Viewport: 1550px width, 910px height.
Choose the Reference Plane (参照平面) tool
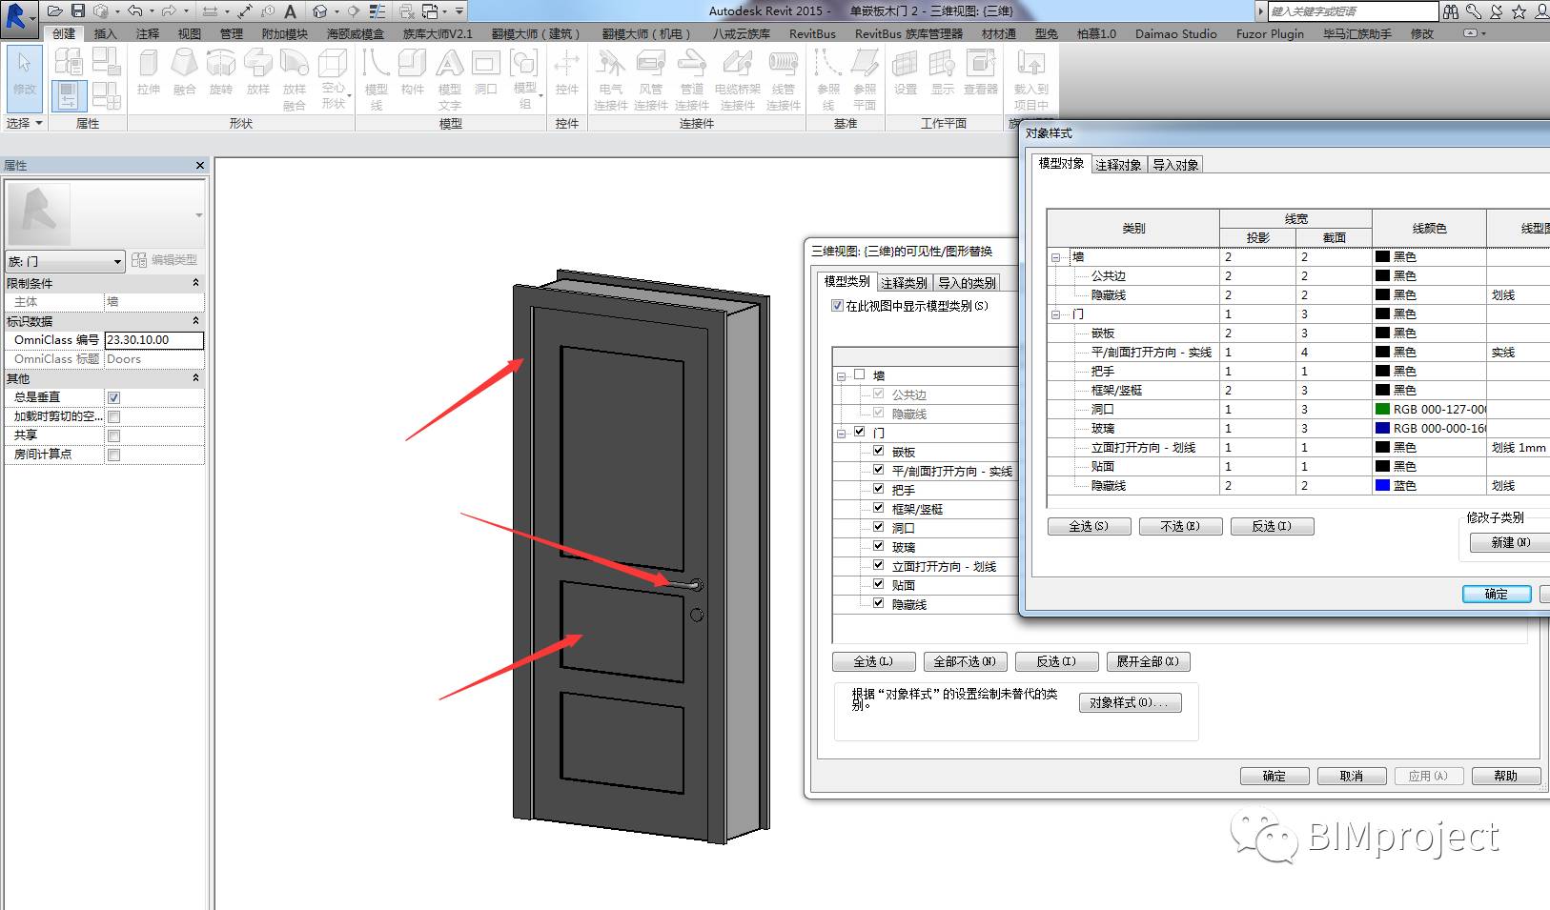pos(865,78)
